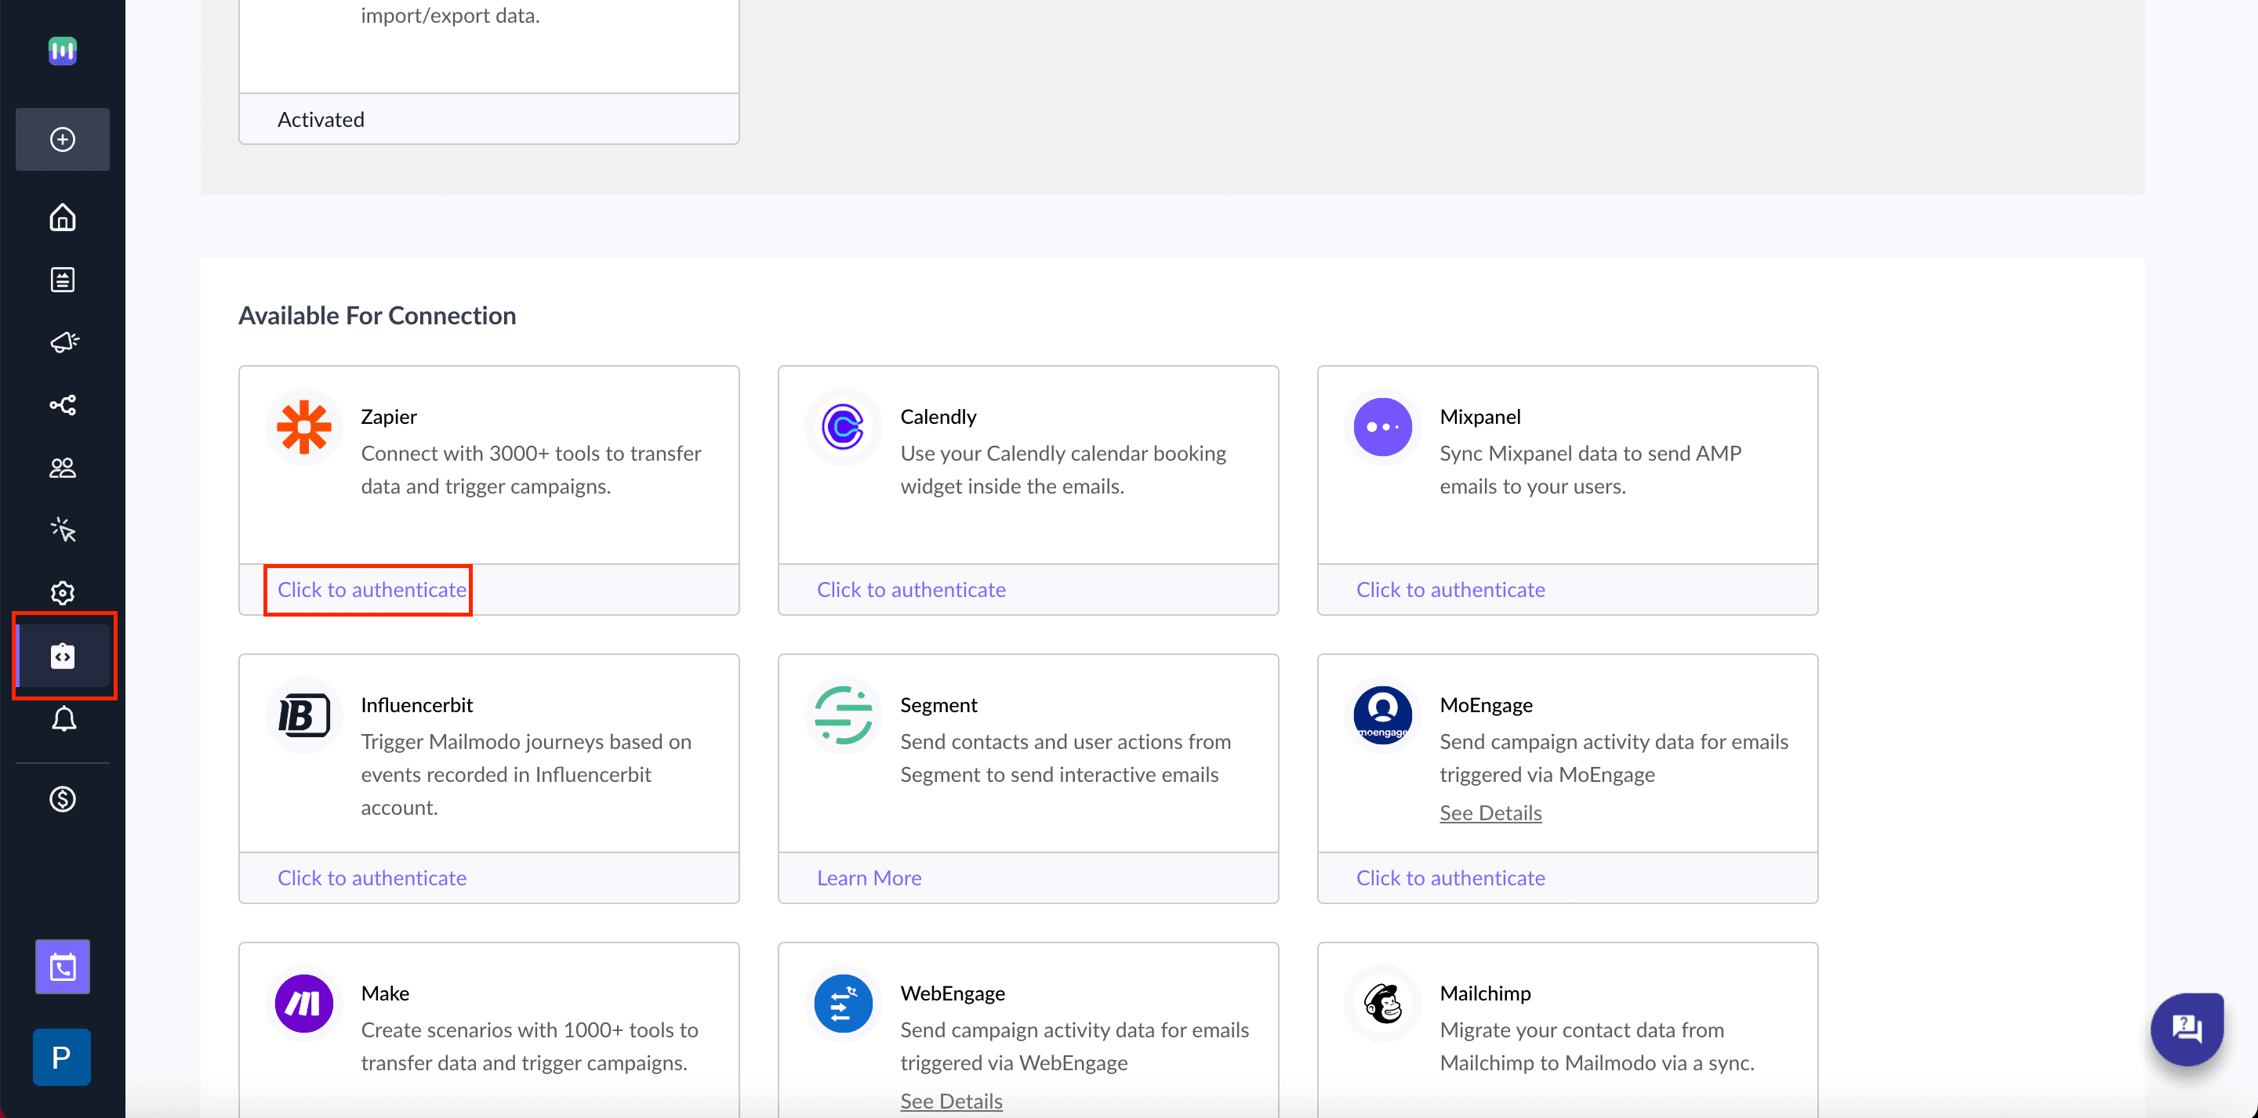
Task: Select the Campaigns megaphone icon
Action: 62,342
